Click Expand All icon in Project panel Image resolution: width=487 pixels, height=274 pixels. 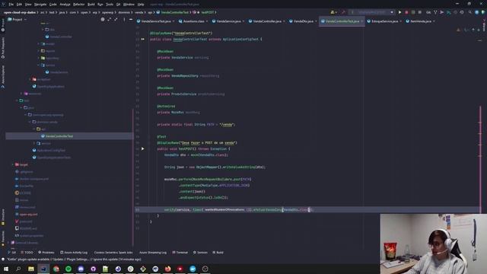(x=110, y=19)
